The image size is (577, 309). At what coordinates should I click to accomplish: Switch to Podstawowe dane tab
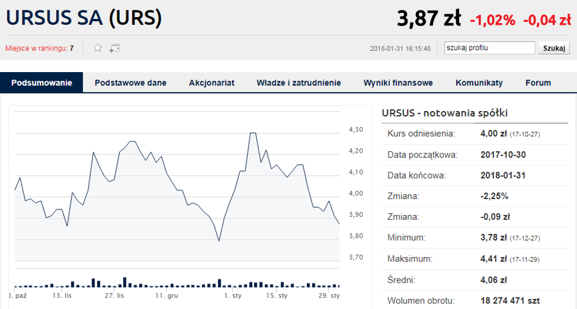coord(131,83)
